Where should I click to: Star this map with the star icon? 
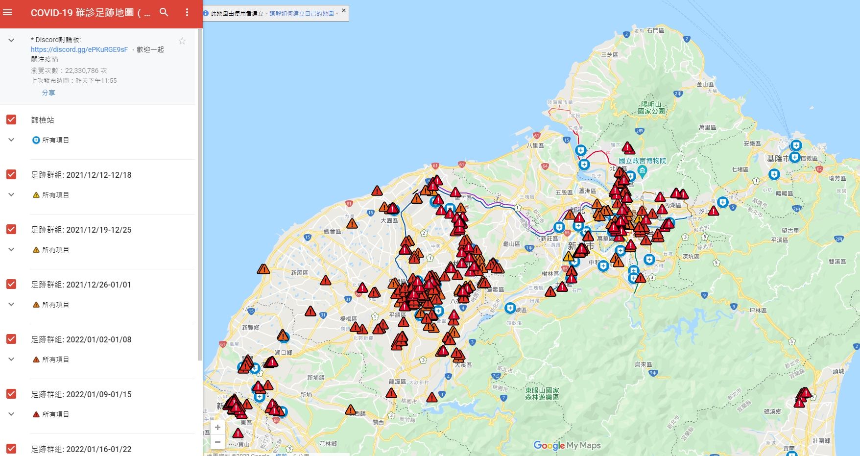182,41
